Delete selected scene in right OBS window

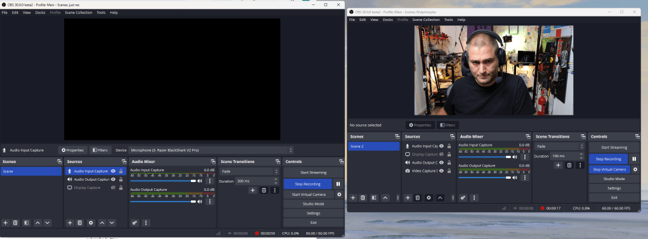[363, 198]
